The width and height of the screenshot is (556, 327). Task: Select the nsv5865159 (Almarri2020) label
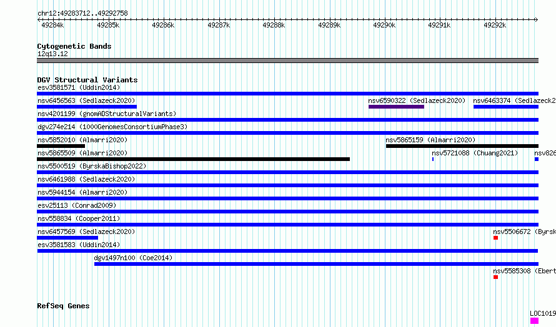pyautogui.click(x=430, y=140)
